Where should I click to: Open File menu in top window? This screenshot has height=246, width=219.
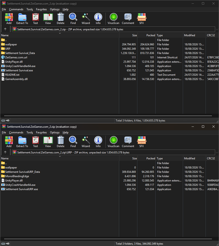pos(4,9)
